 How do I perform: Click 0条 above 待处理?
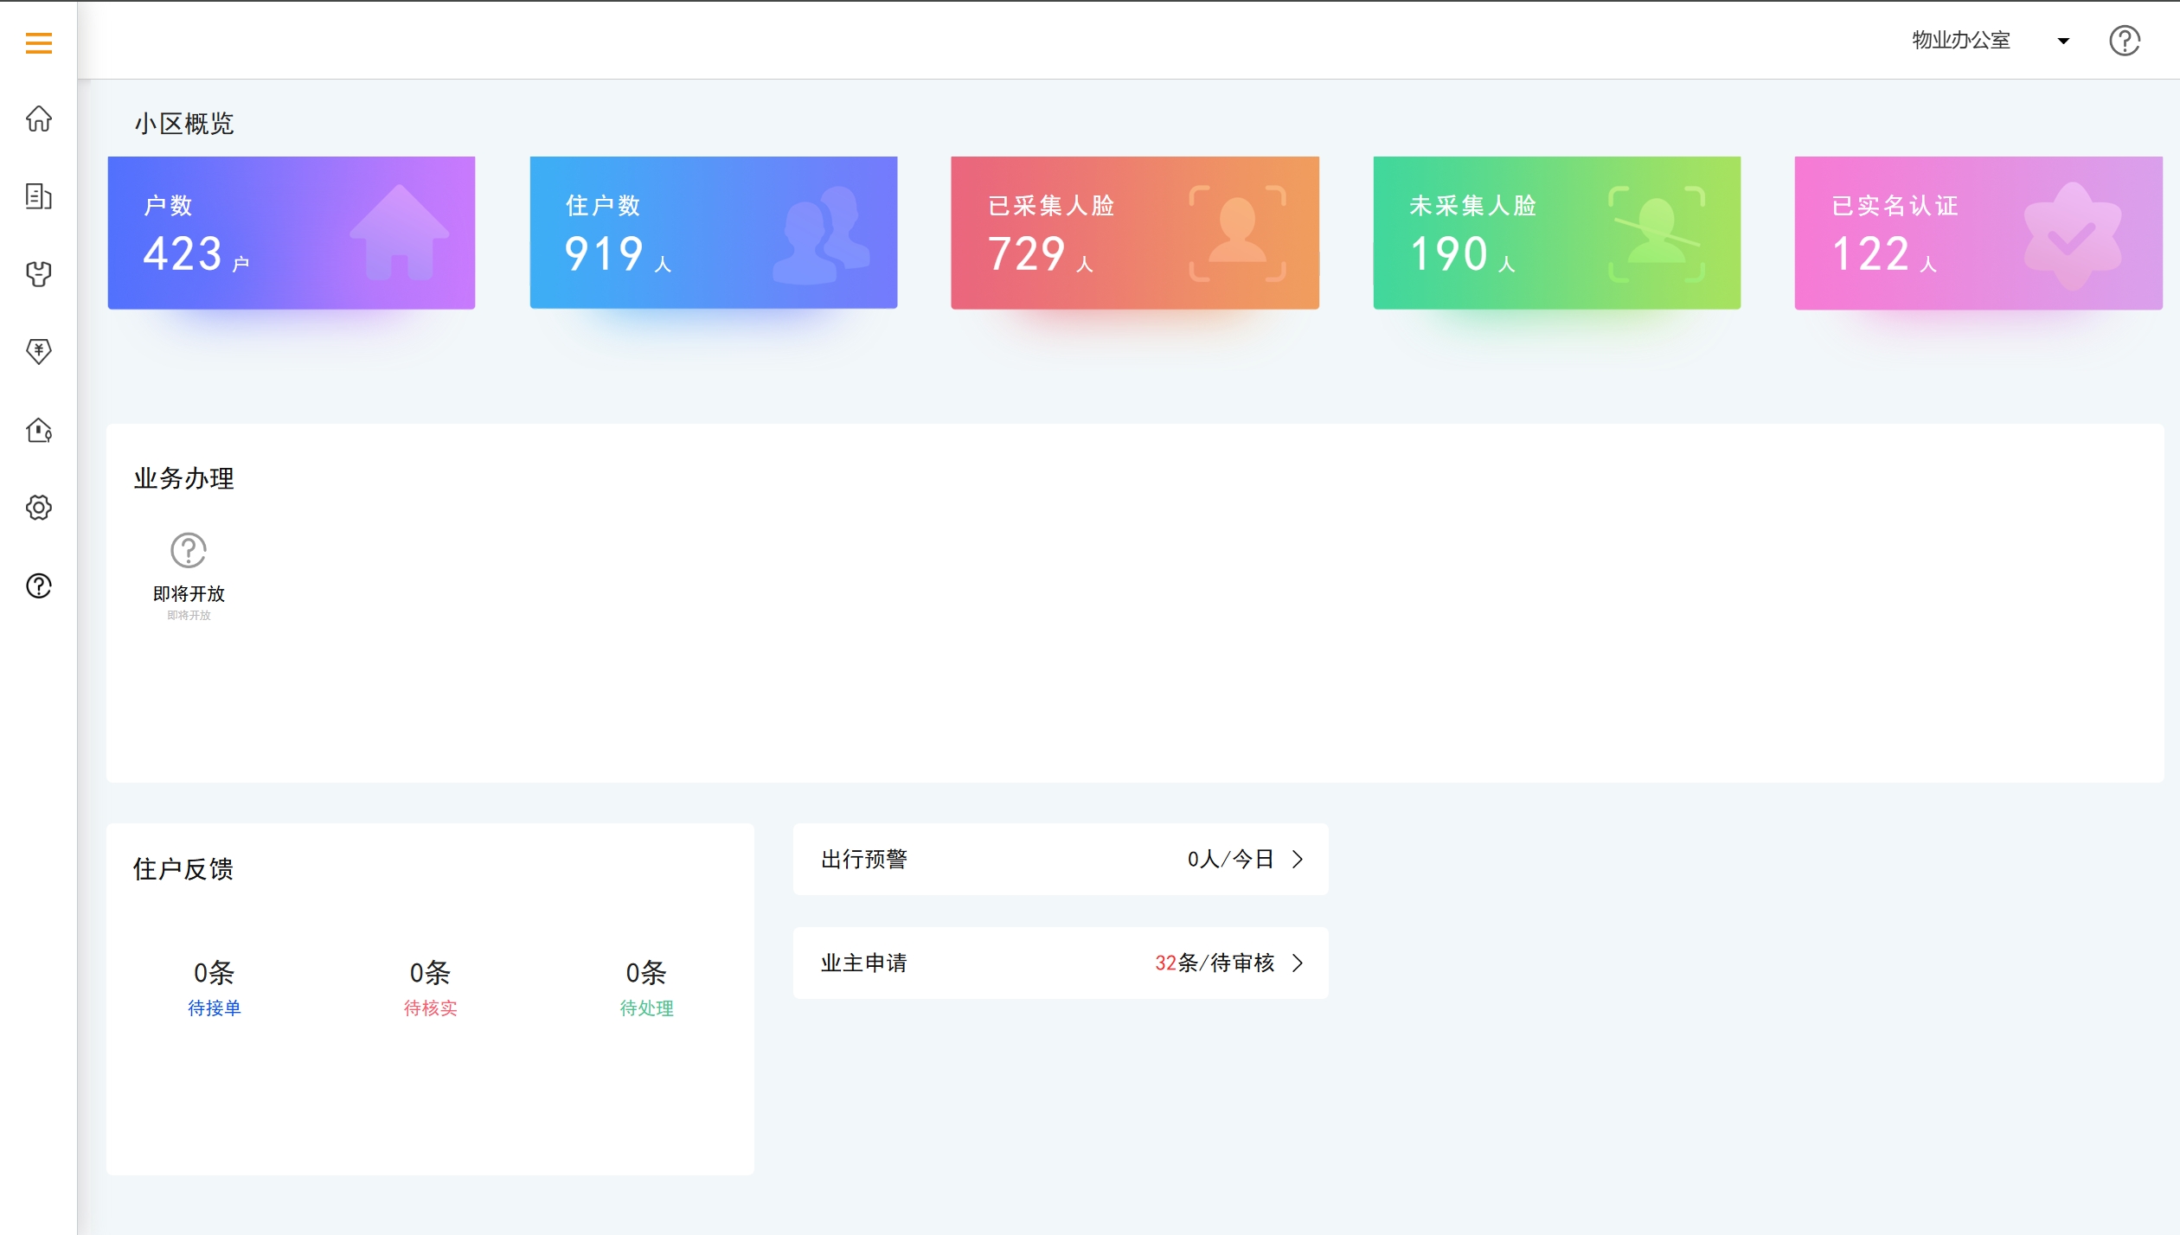[647, 973]
